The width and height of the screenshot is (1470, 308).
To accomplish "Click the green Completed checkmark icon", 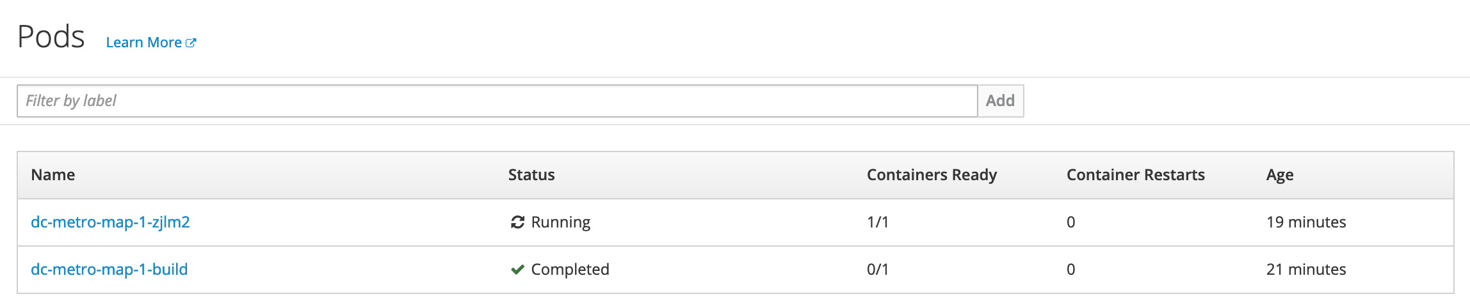I will (x=517, y=270).
